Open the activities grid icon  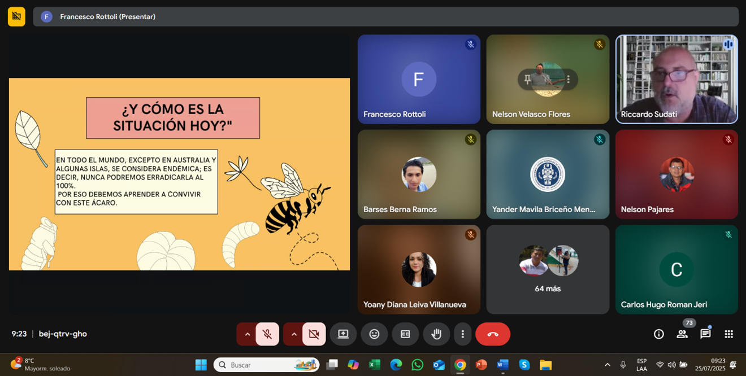728,334
